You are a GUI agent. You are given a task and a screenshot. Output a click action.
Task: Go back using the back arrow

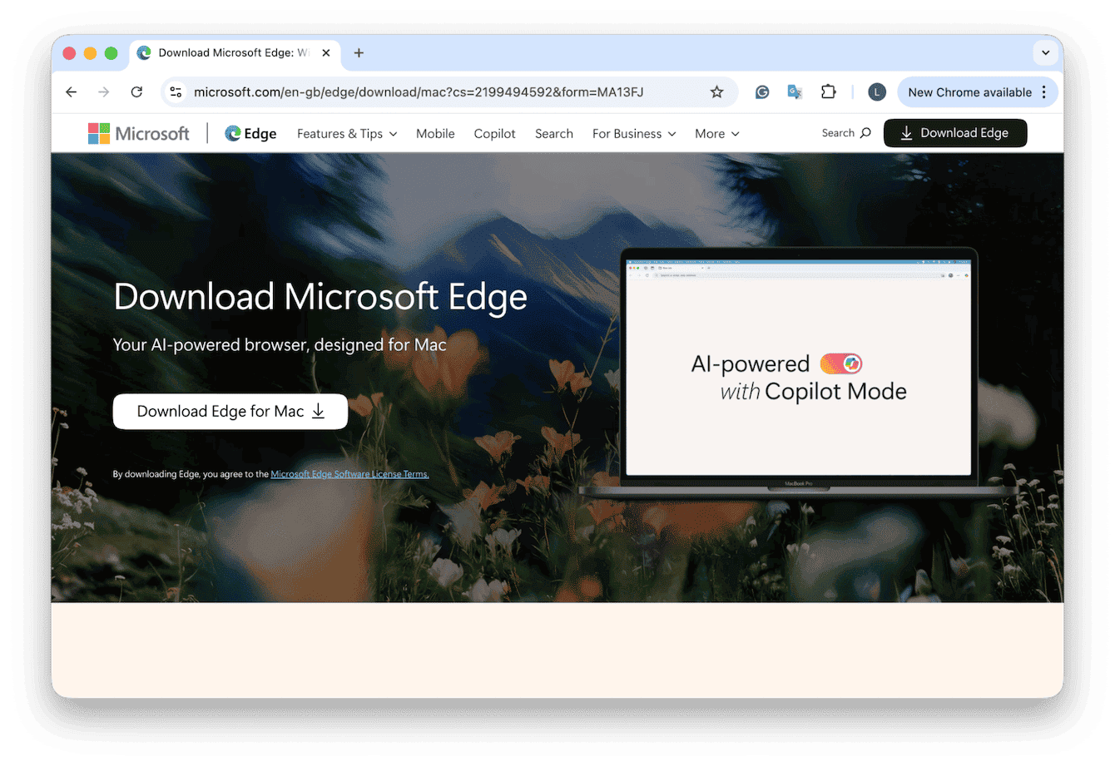[71, 92]
